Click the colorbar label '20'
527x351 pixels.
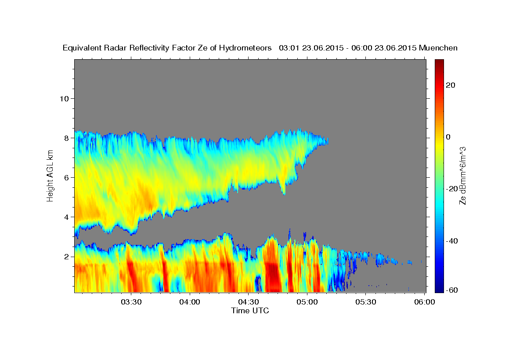click(x=450, y=85)
